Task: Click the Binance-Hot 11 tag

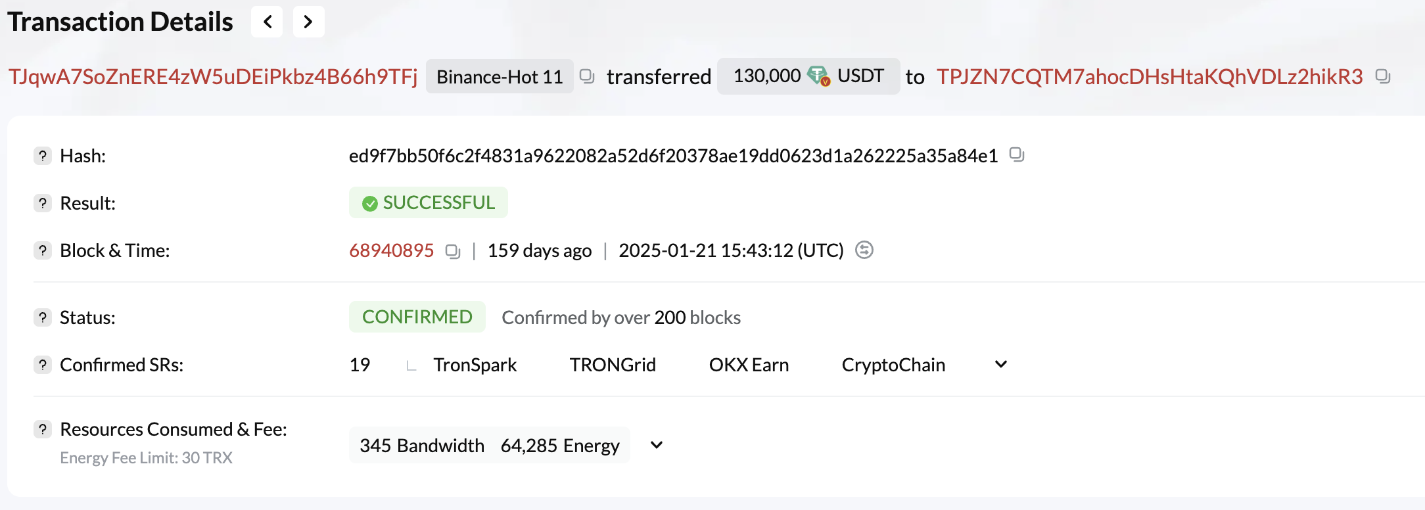Action: click(500, 77)
